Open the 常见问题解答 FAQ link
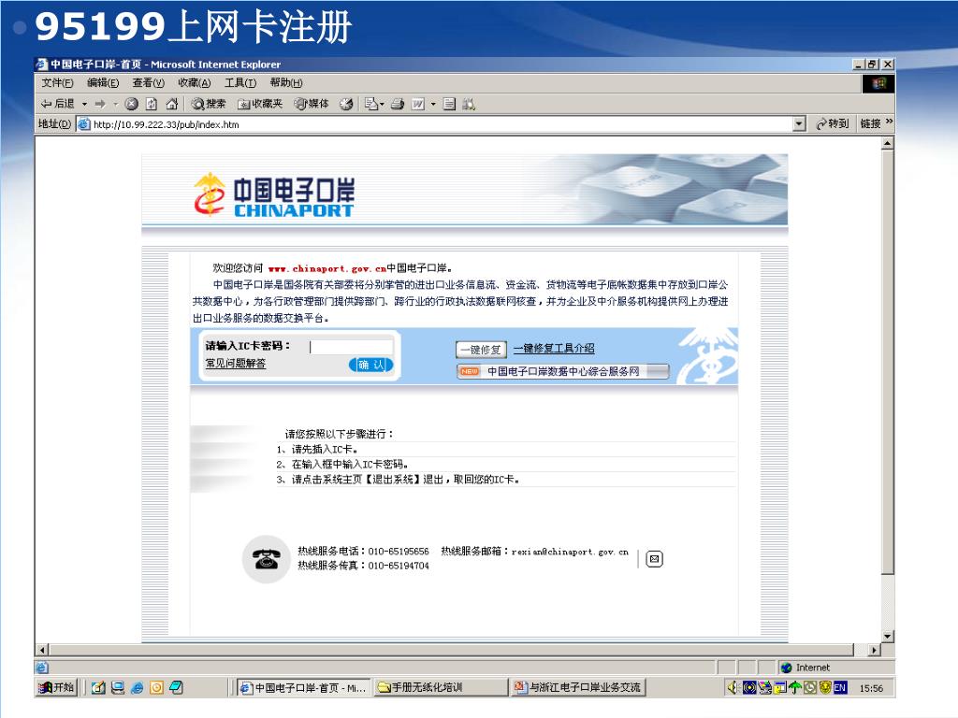Viewport: 958px width, 718px height. click(x=235, y=364)
